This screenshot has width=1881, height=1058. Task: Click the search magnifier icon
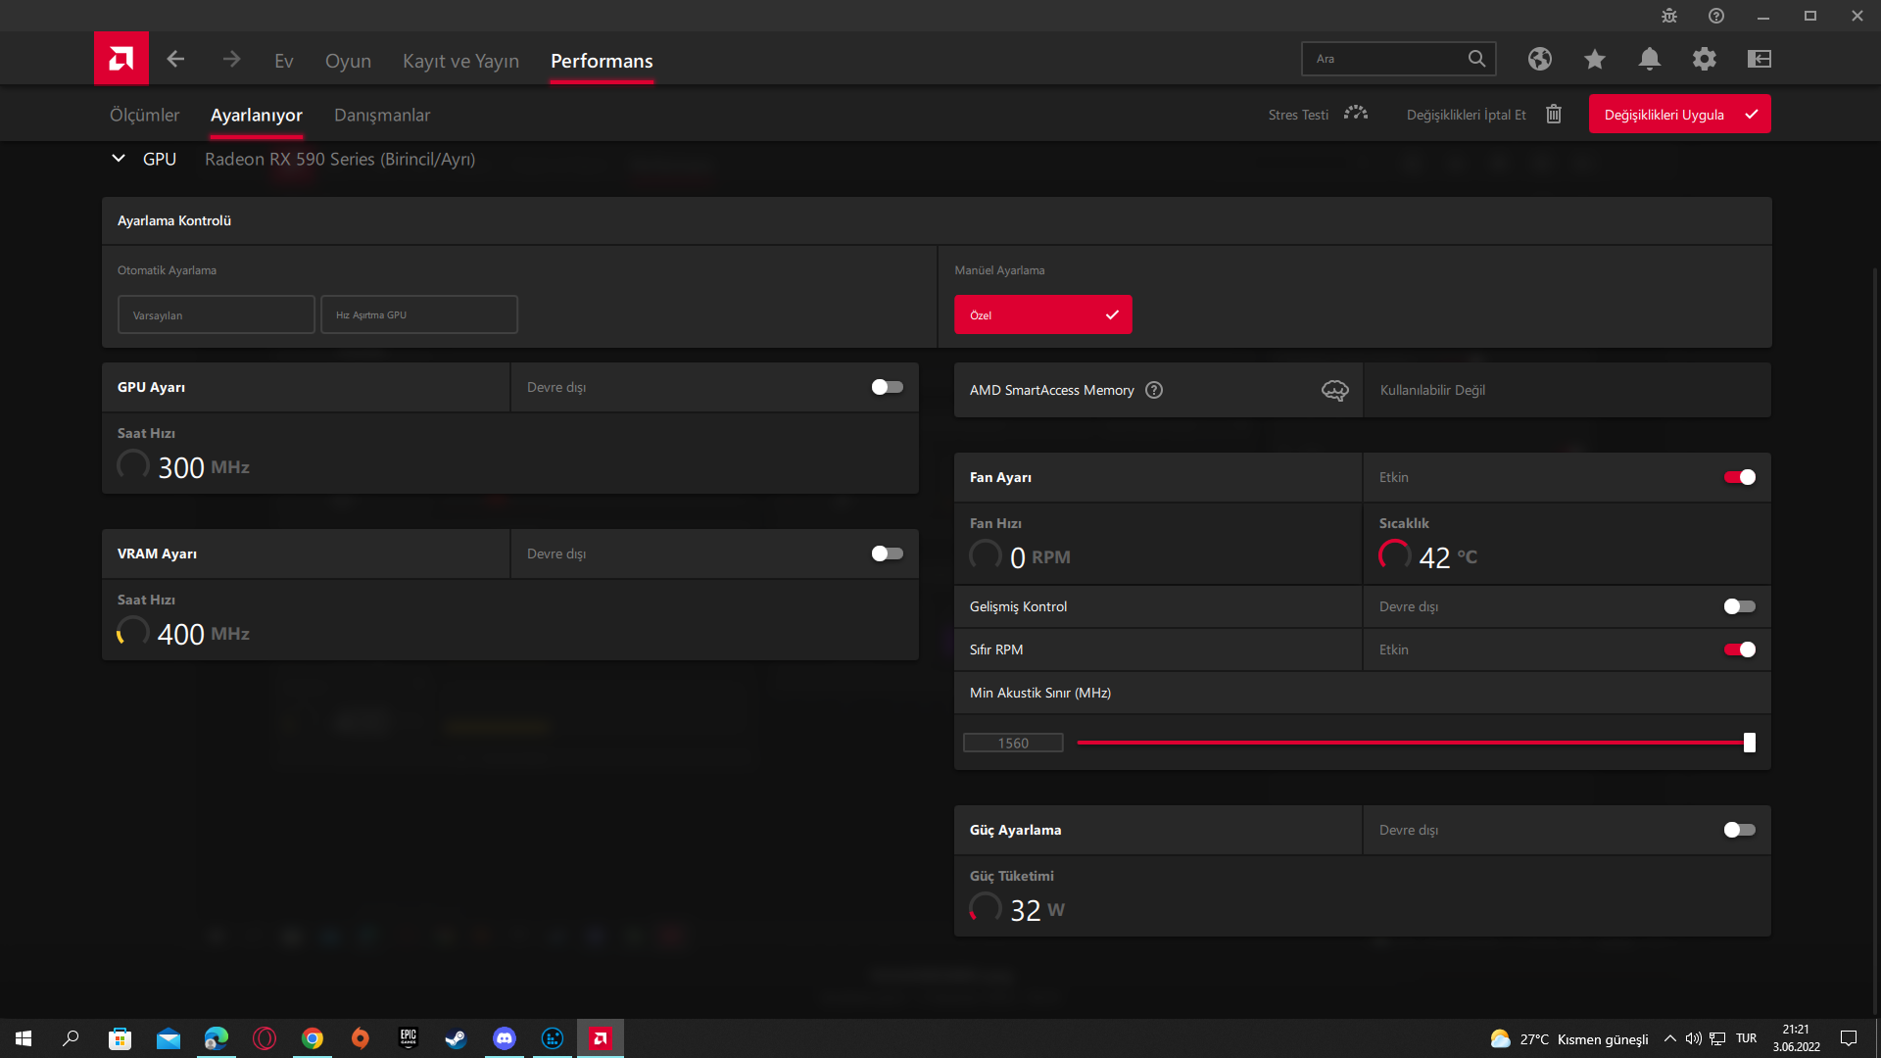[1476, 59]
